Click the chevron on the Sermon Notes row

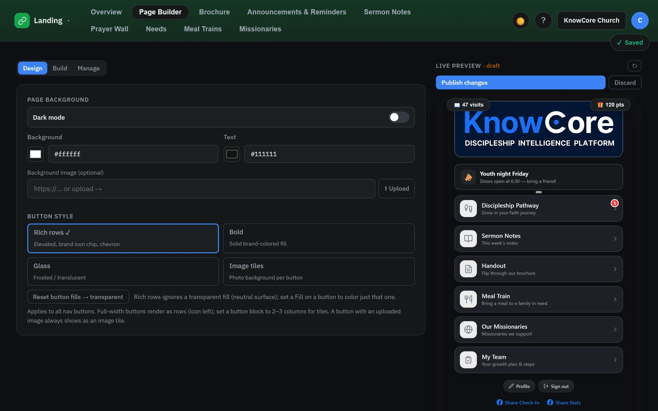tap(615, 239)
